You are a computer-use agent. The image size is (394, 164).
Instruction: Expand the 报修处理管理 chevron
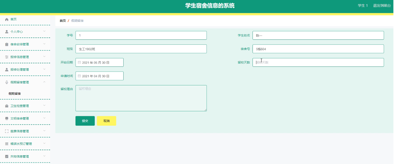pyautogui.click(x=44, y=69)
